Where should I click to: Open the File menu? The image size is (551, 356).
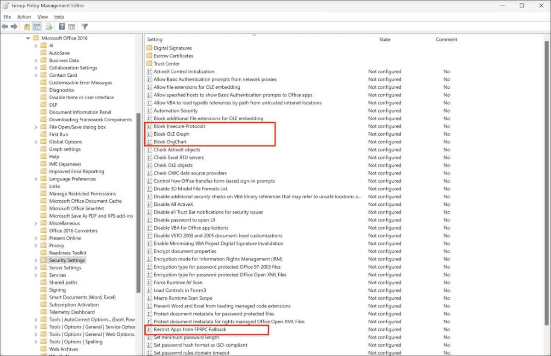click(x=7, y=17)
